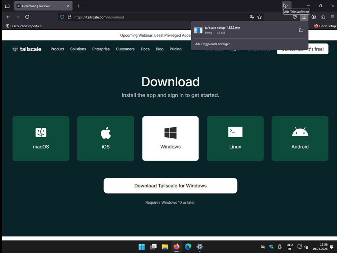Image resolution: width=337 pixels, height=253 pixels.
Task: Click Finish setup in bookmarks bar
Action: [325, 26]
